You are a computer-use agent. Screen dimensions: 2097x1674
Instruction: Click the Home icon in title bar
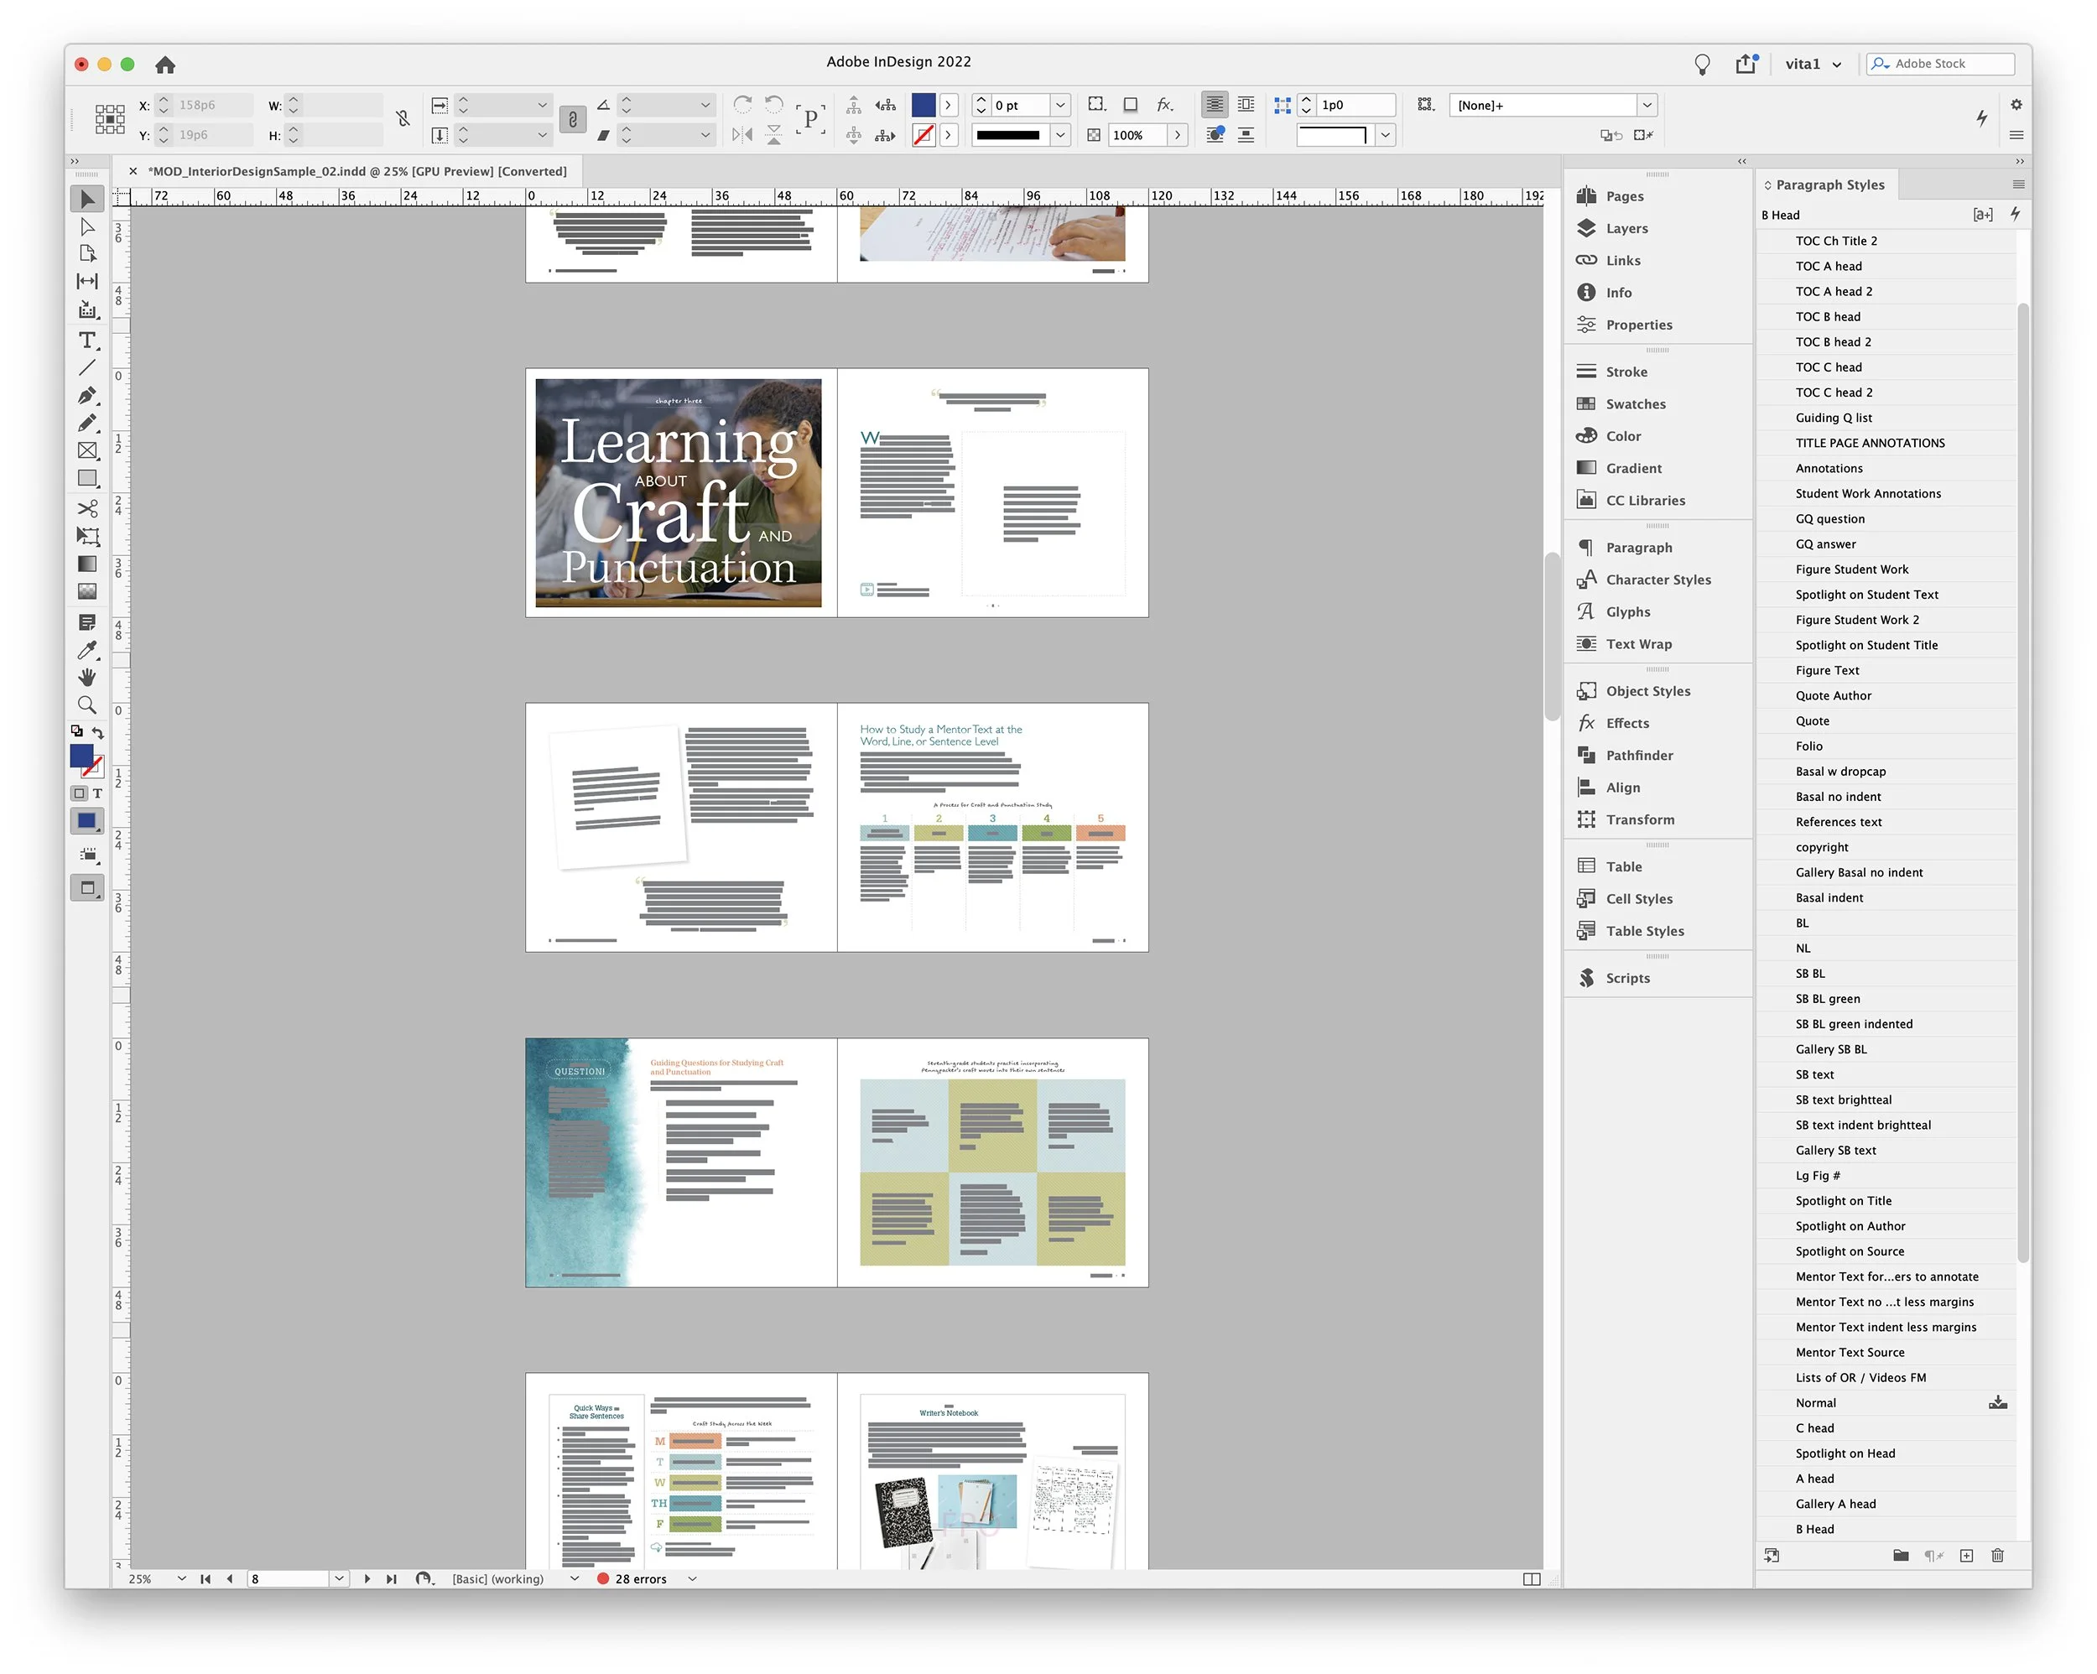pyautogui.click(x=165, y=65)
